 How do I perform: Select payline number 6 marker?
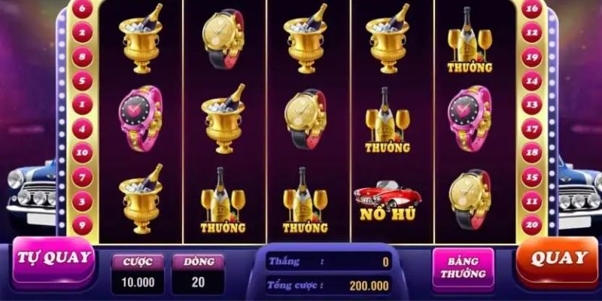point(83,8)
